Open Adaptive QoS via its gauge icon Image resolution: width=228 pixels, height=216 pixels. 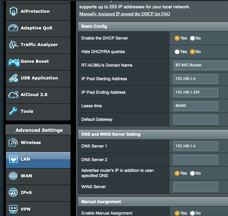coord(13,28)
